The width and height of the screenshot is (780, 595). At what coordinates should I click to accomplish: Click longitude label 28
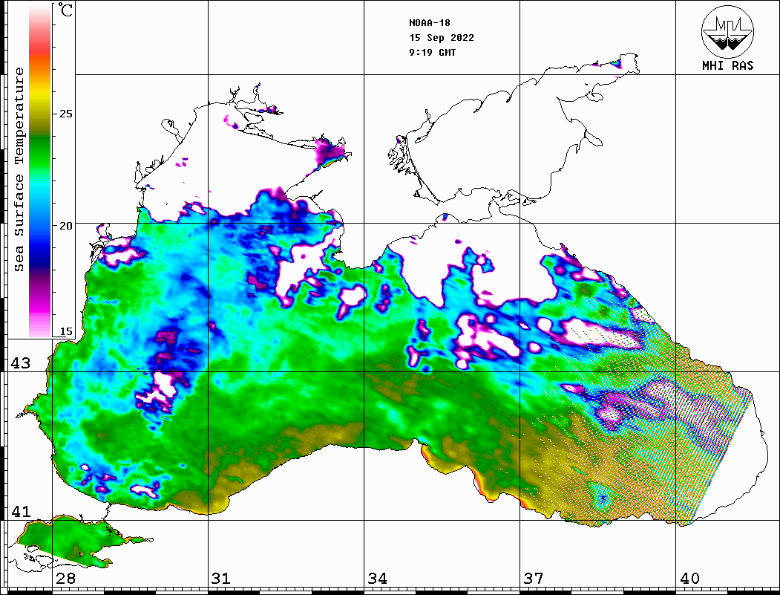point(65,578)
